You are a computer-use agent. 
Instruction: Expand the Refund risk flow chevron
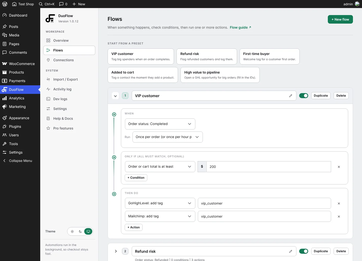(x=116, y=251)
